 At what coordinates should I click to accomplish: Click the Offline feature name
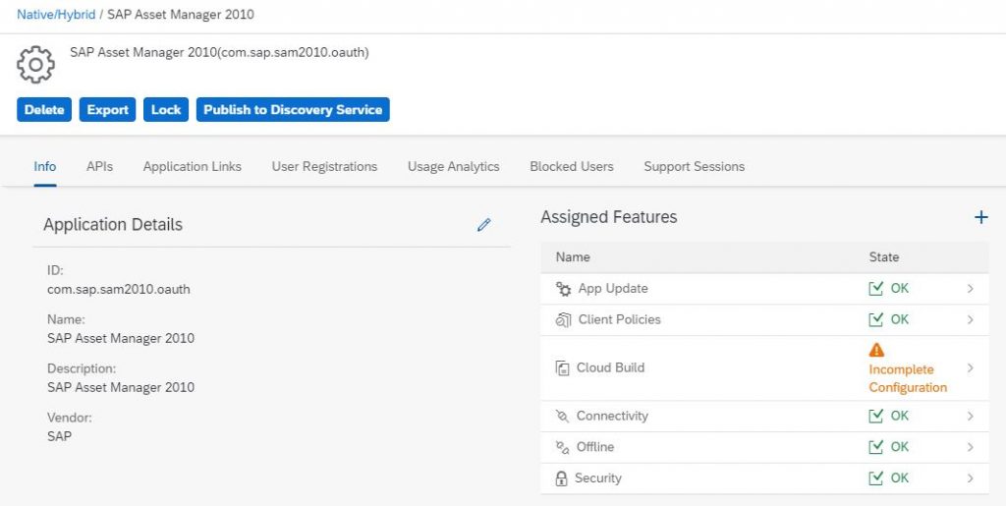pyautogui.click(x=595, y=446)
